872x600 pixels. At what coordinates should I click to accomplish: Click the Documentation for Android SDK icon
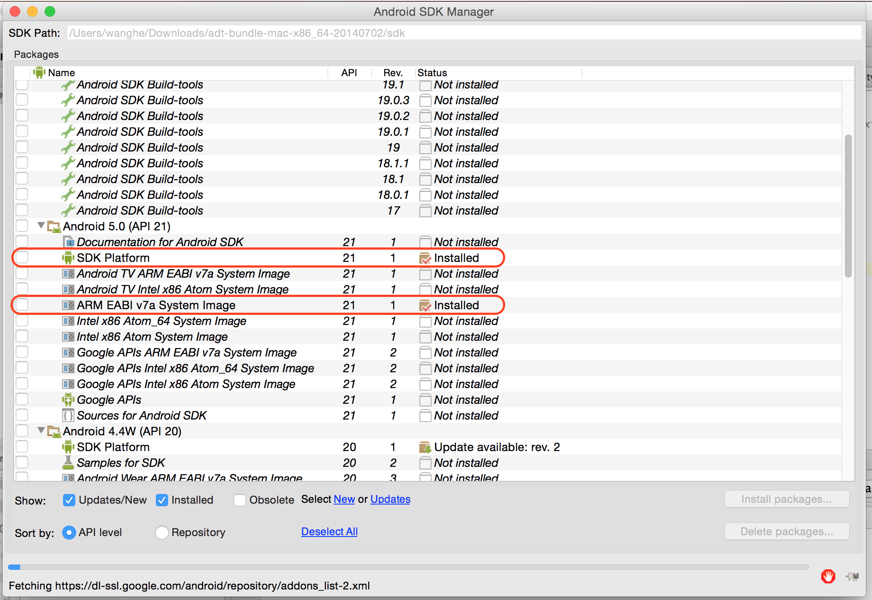coord(68,242)
